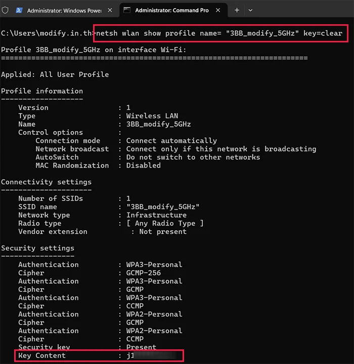This screenshot has height=364, width=354.
Task: Click 'Do not switch to other networks' value
Action: pos(193,157)
